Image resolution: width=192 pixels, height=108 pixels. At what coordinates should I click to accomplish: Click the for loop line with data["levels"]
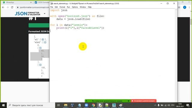(x=69, y=25)
